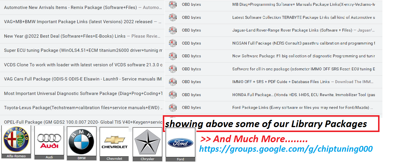The width and height of the screenshot is (394, 163).
Task: Click OBD bytes author on MB Diag post
Action: (191, 4)
